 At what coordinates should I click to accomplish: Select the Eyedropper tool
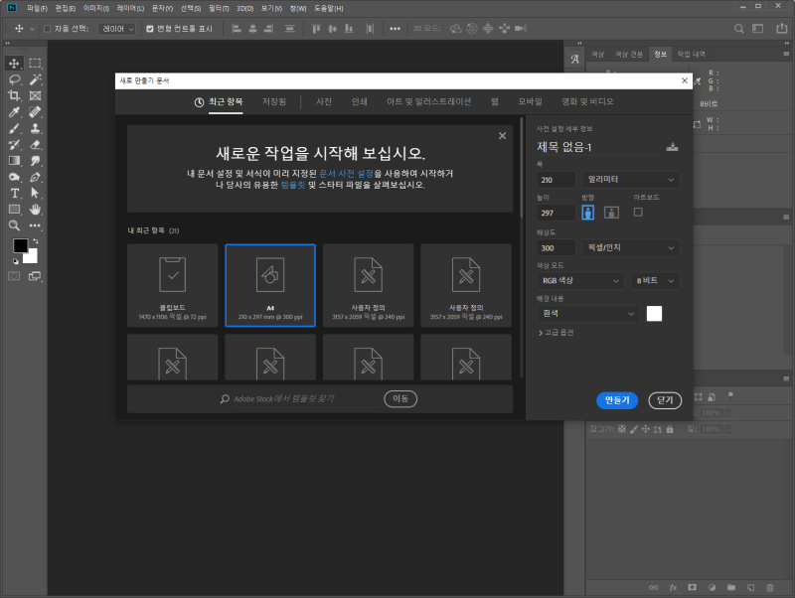pos(14,112)
